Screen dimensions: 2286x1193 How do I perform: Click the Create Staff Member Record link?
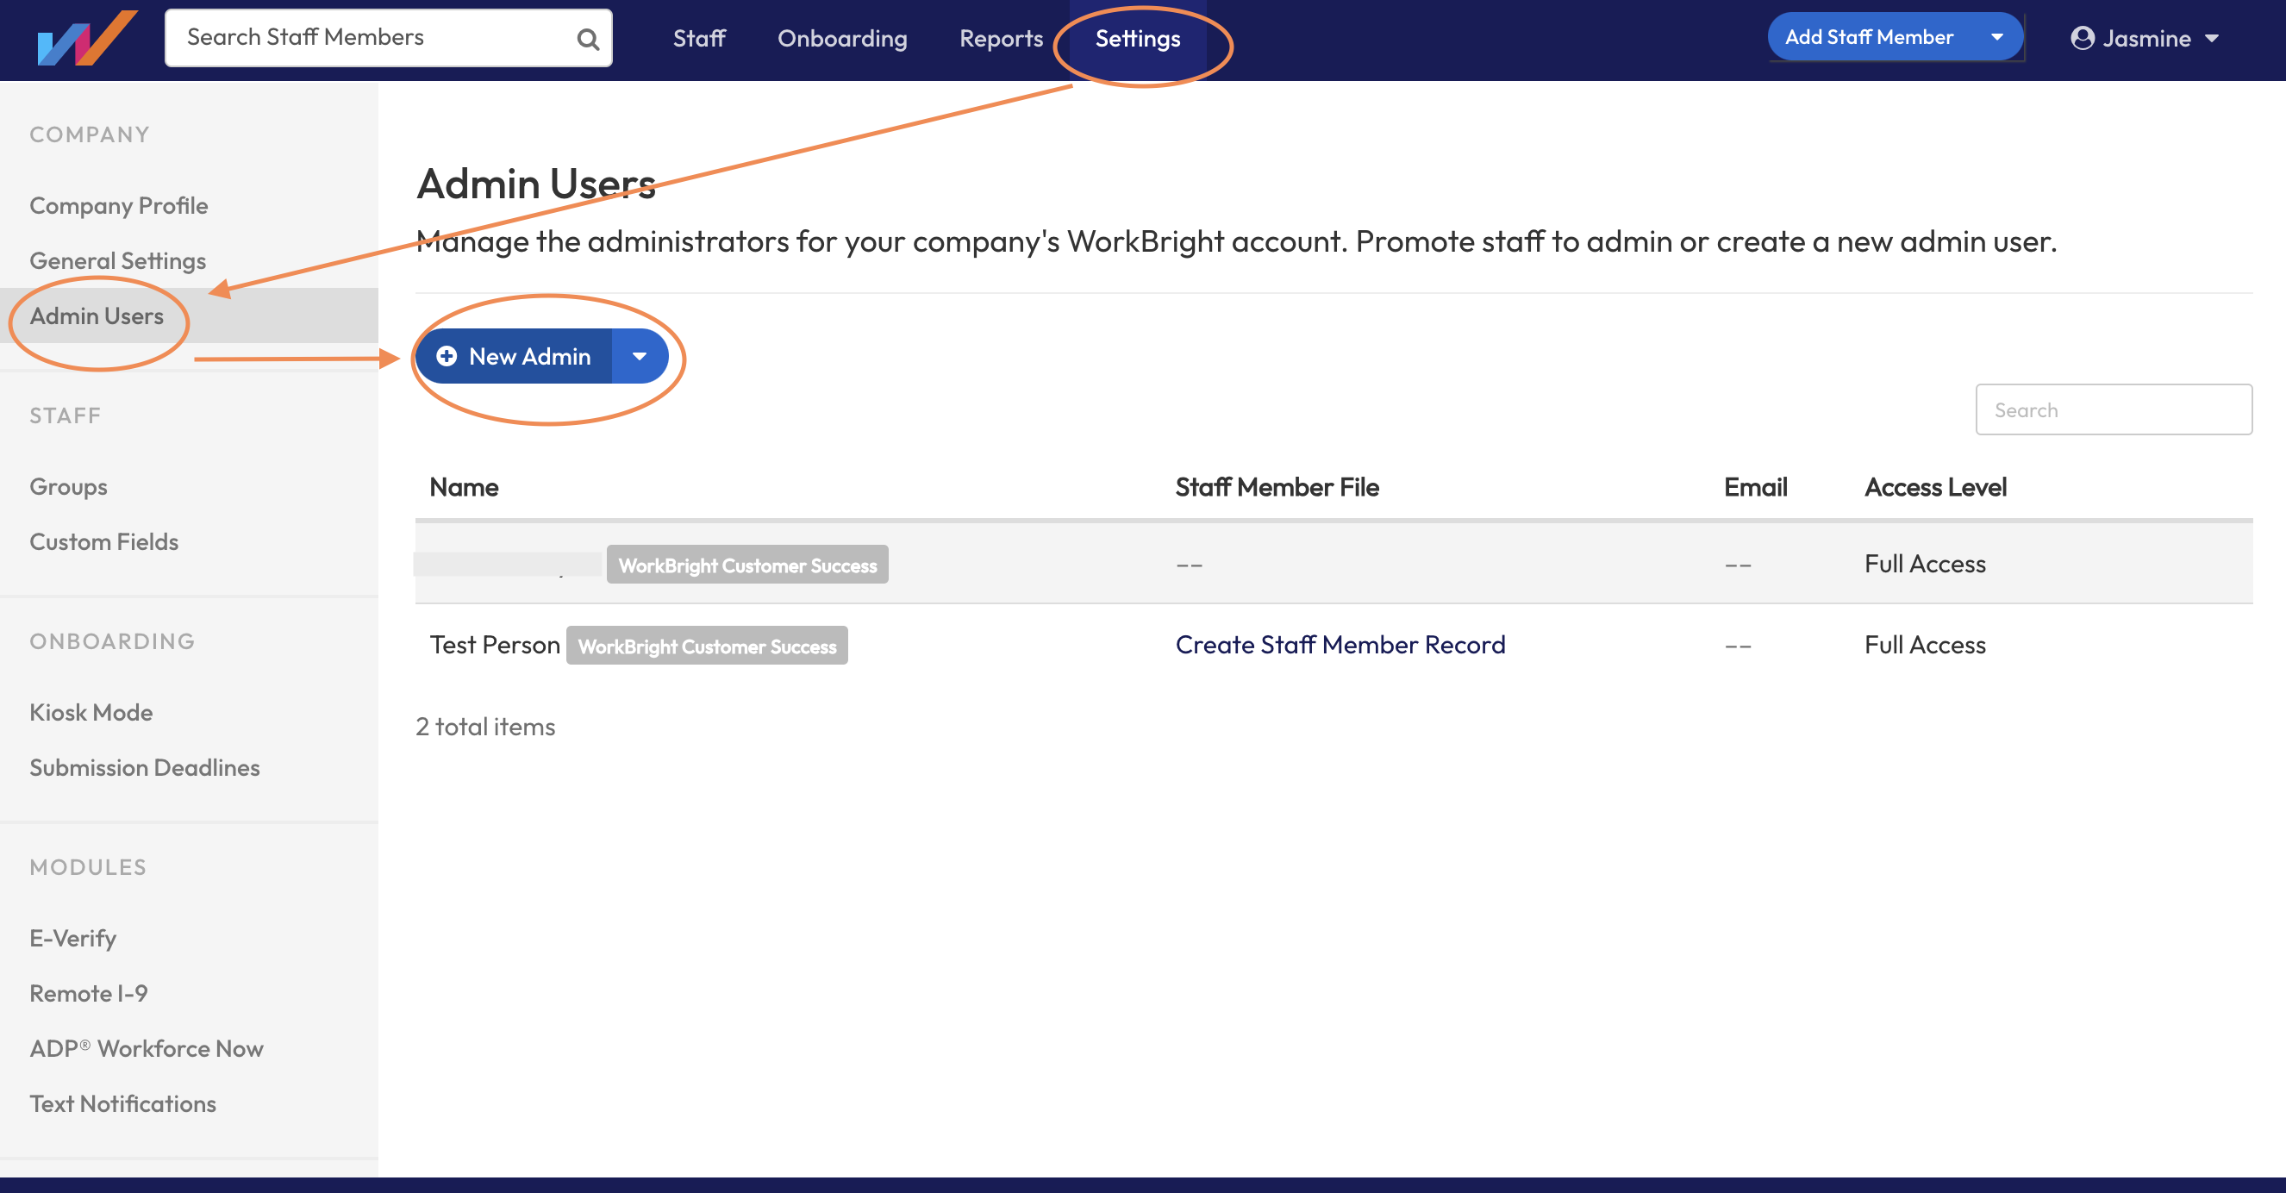(1340, 645)
